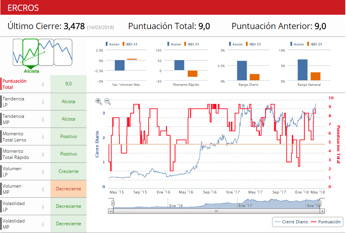Select the 9,0 Puntuación Total value cell
Image resolution: width=346 pixels, height=233 pixels.
coord(68,84)
